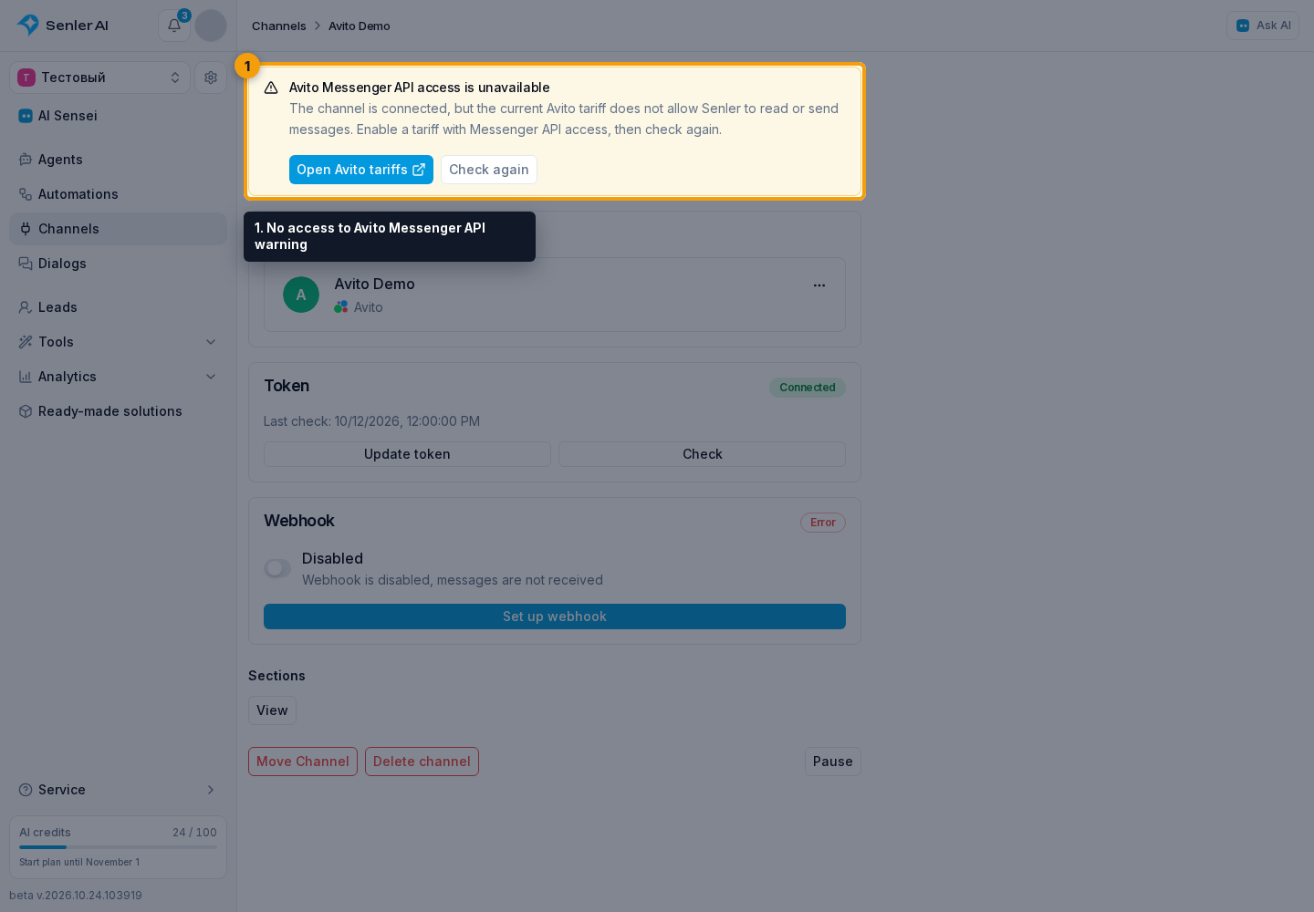
Task: Open AI Sensei in sidebar
Action: coord(118,116)
